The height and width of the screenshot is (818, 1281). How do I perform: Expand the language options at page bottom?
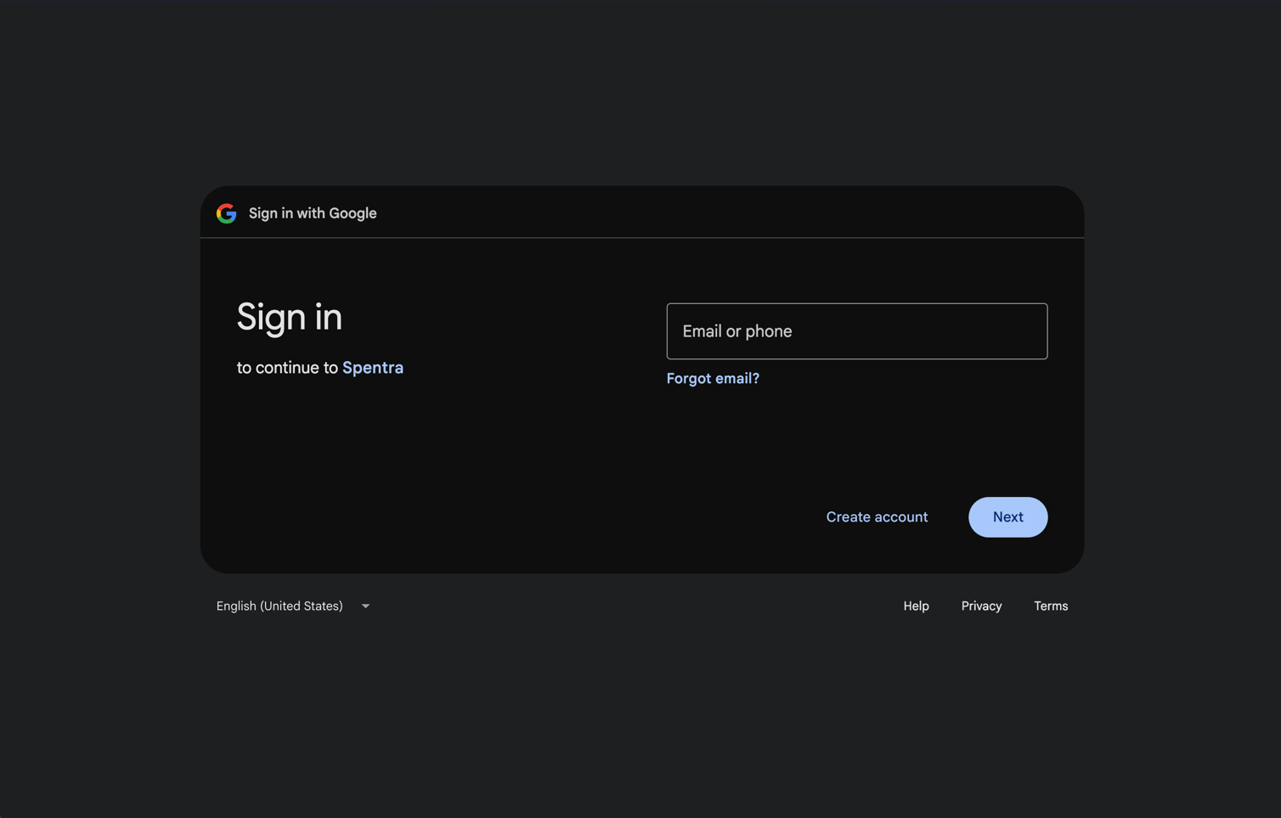point(293,606)
